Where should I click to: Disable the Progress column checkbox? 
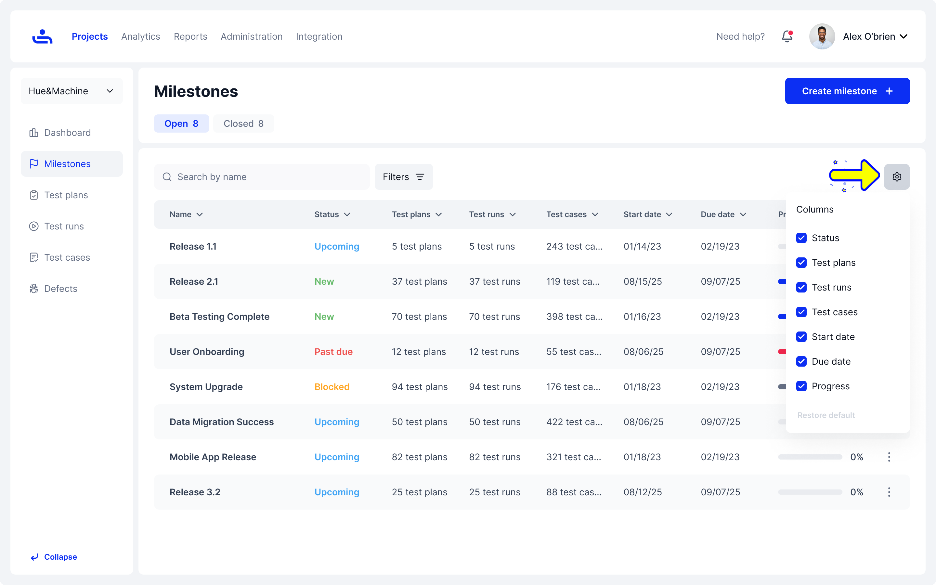coord(801,386)
